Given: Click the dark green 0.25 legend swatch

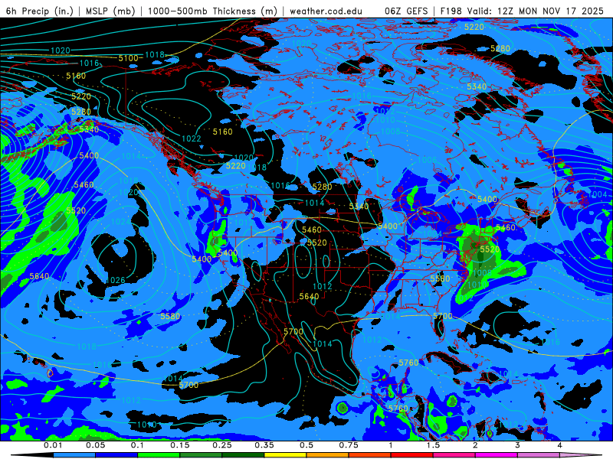Looking at the screenshot, I should click(x=243, y=455).
